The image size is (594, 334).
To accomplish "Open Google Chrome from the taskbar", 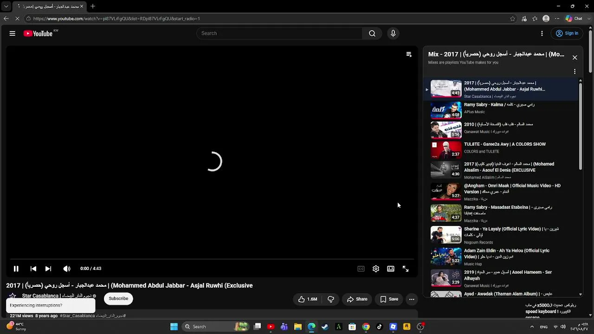I will [x=366, y=327].
